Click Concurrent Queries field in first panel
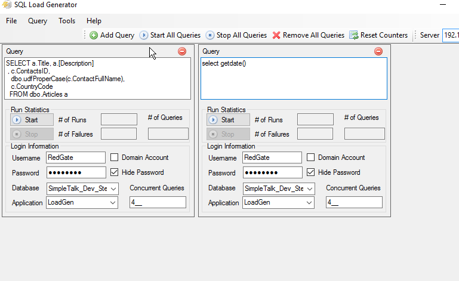This screenshot has width=459, height=281. click(x=158, y=202)
